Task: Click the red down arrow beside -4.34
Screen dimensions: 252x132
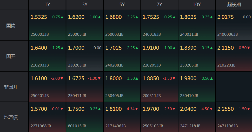Action: [136, 109]
